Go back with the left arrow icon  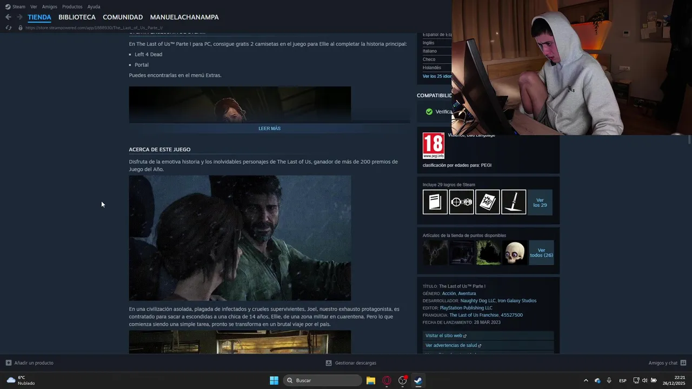click(8, 17)
